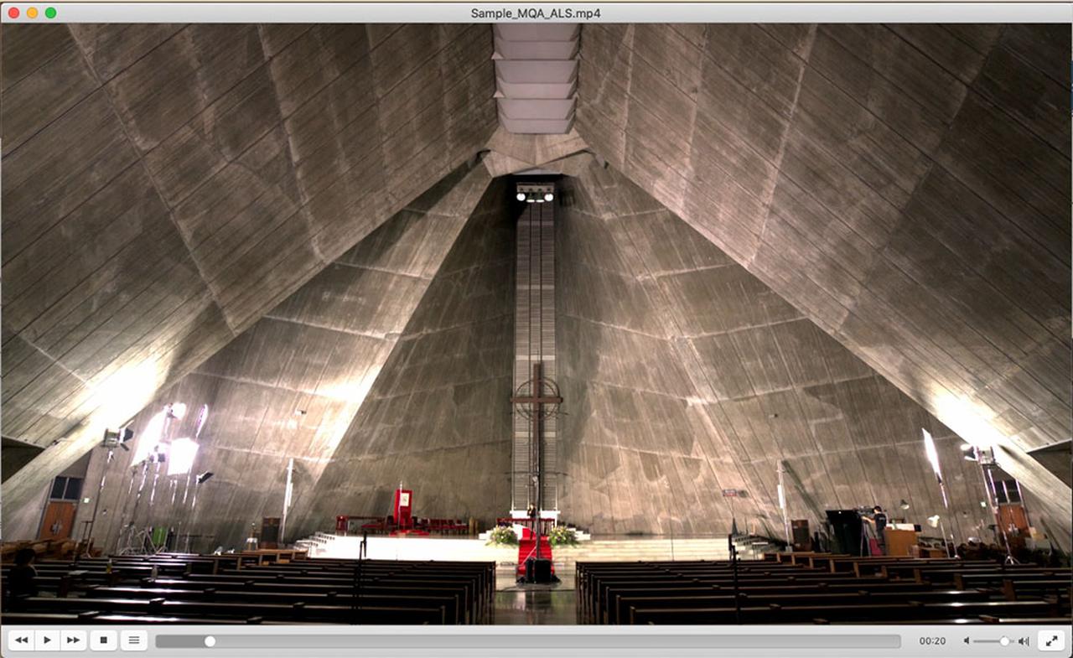This screenshot has height=658, width=1073.
Task: Start playback with the play button
Action: click(x=47, y=640)
